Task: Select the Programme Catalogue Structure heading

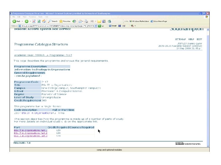Action: click(x=41, y=45)
